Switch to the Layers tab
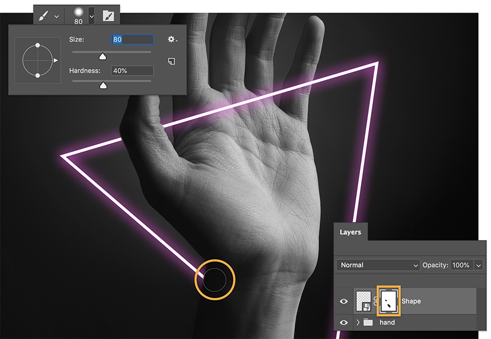This screenshot has width=491, height=339. (x=351, y=232)
